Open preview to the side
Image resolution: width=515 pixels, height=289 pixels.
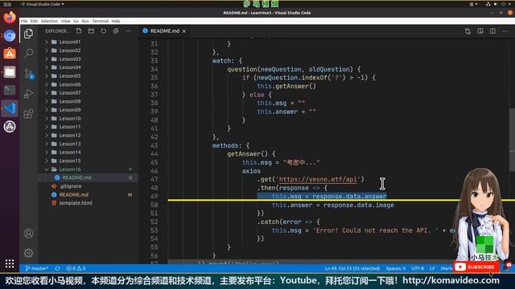480,31
